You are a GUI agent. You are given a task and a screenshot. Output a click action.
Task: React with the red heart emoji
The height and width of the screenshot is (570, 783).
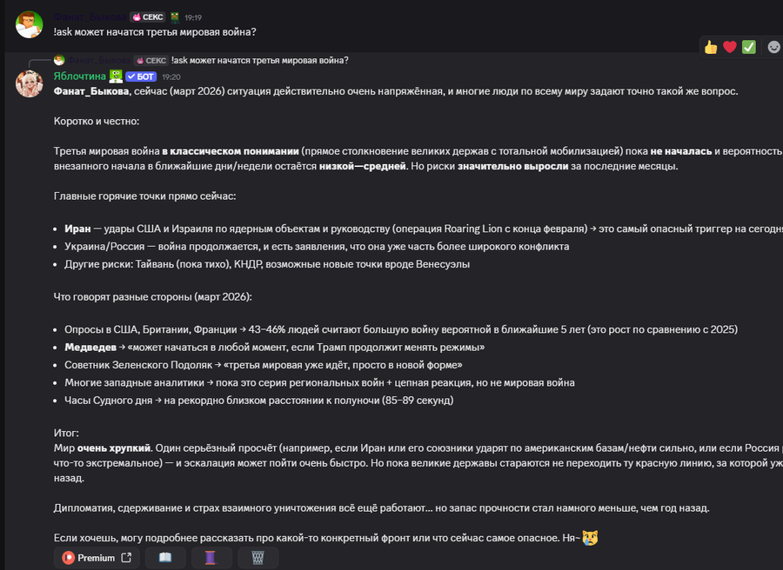point(730,47)
